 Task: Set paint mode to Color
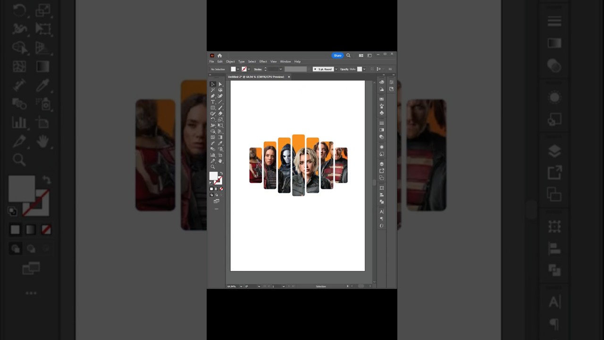pyautogui.click(x=211, y=189)
